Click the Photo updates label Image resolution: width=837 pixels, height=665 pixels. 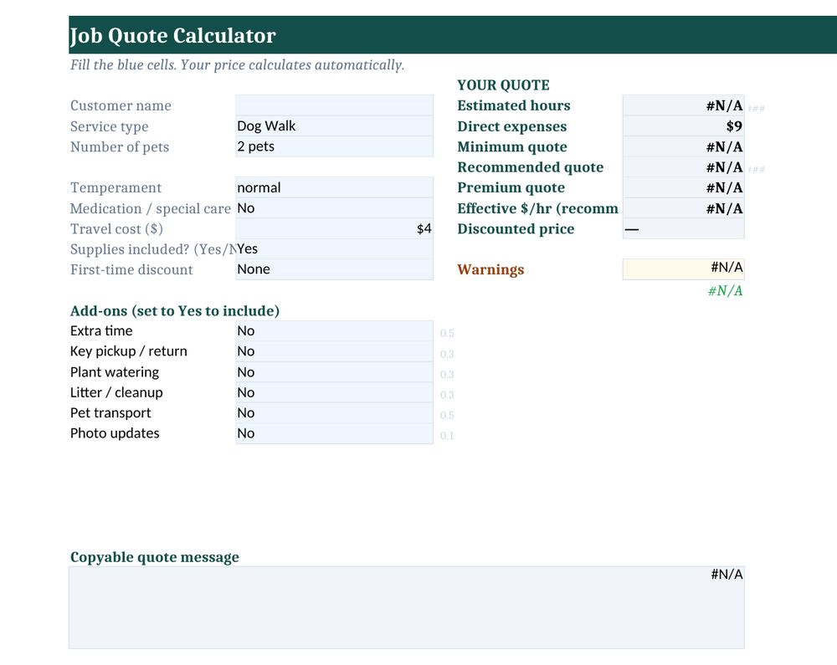114,433
